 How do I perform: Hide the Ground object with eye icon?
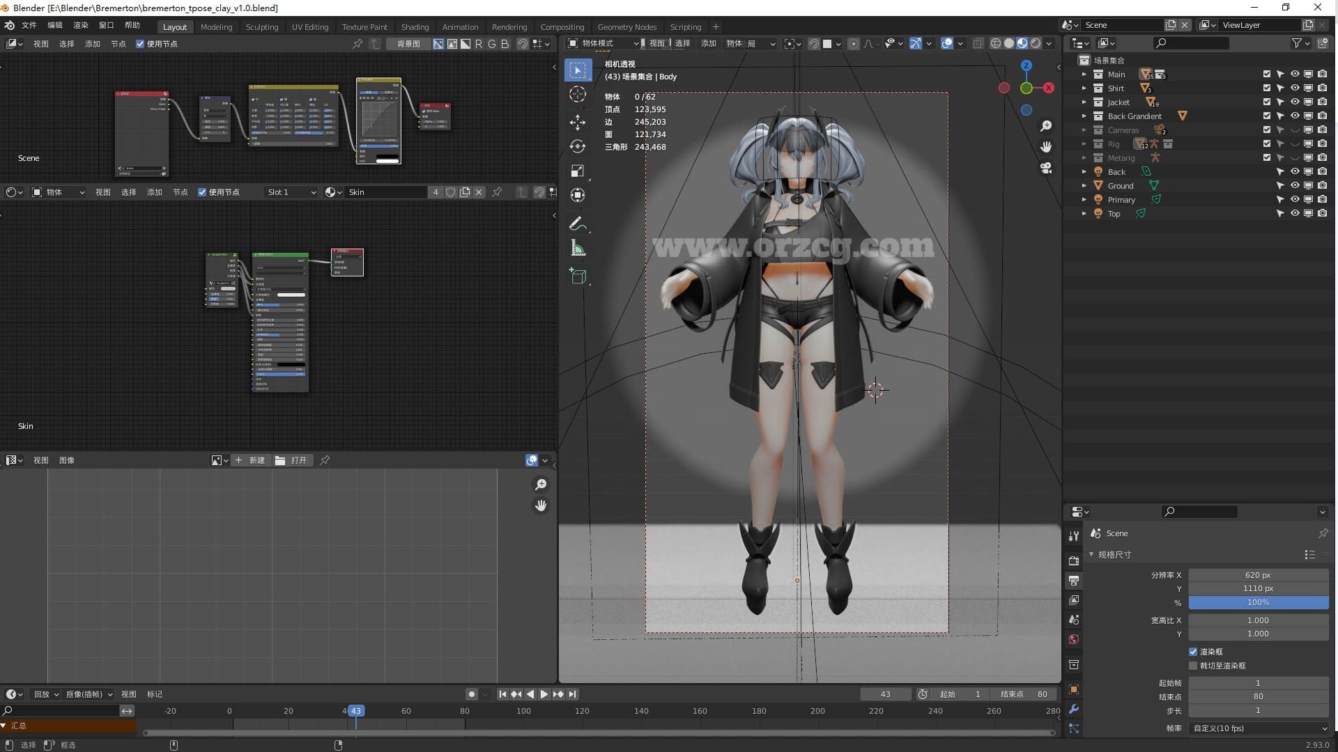(1294, 185)
